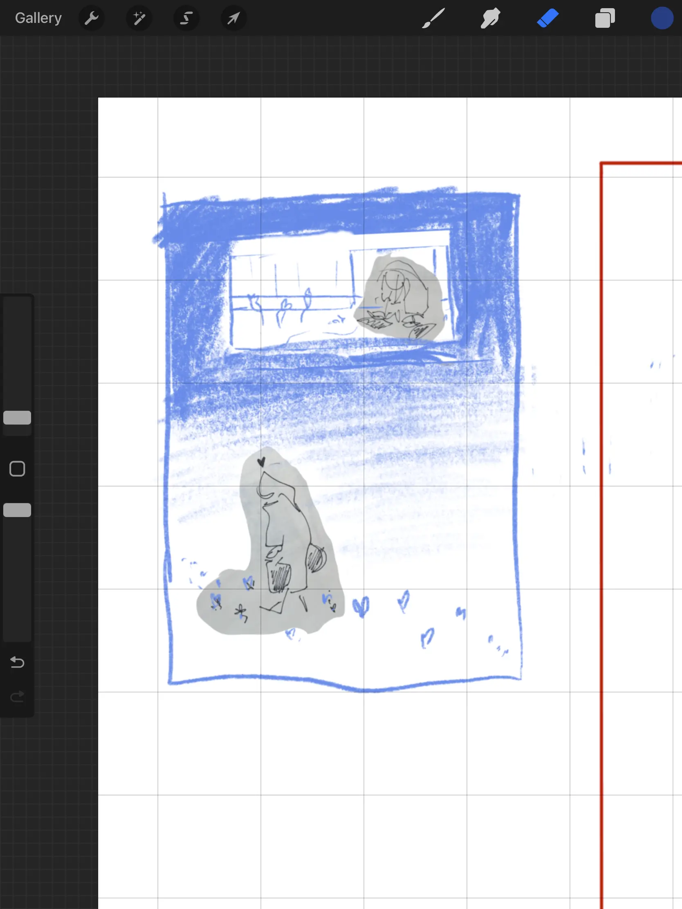This screenshot has width=682, height=909.
Task: Open the Adjustments magic wand menu
Action: click(139, 18)
